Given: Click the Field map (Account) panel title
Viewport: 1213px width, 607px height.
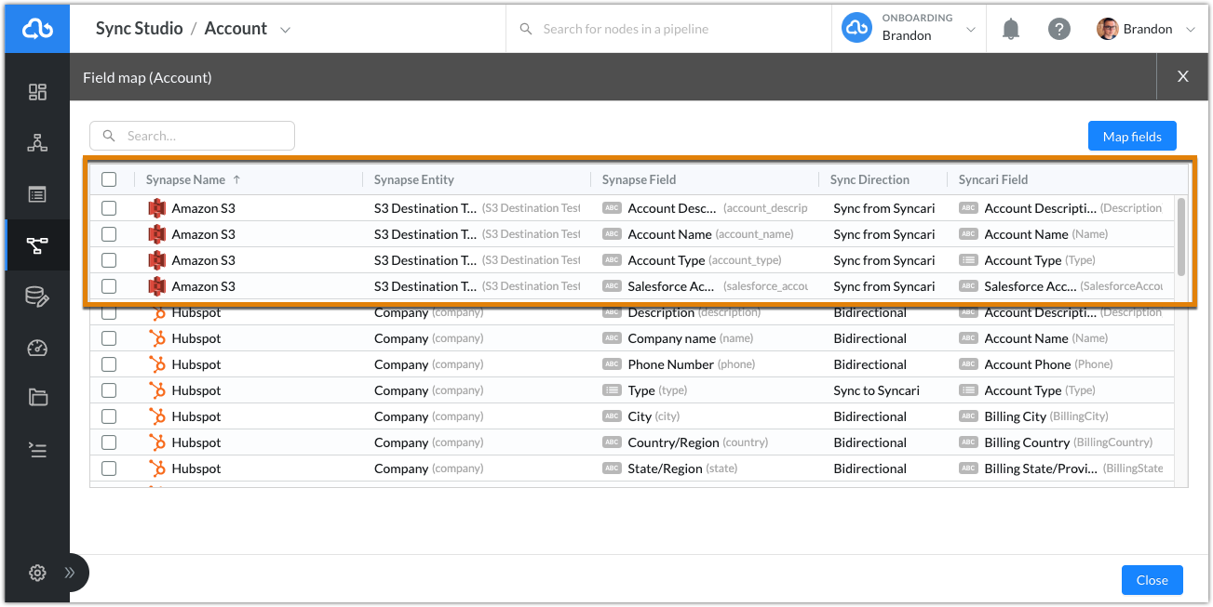Looking at the screenshot, I should click(147, 77).
